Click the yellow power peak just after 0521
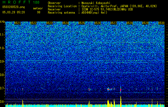Screen dimensions: 168x107 pos(23,103)
